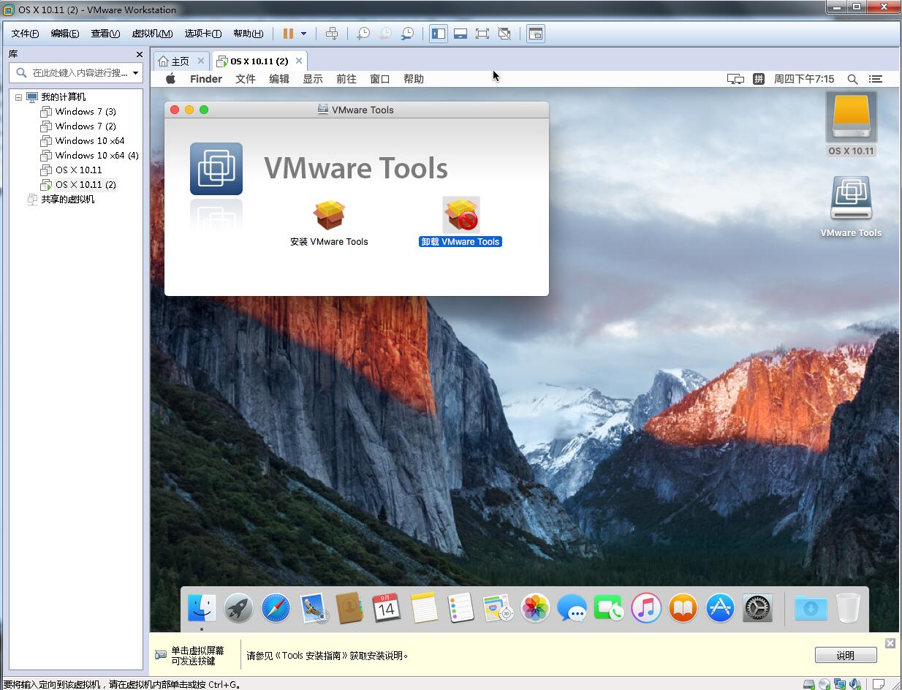Open Photos from the Dock
The image size is (902, 690).
pyautogui.click(x=535, y=607)
